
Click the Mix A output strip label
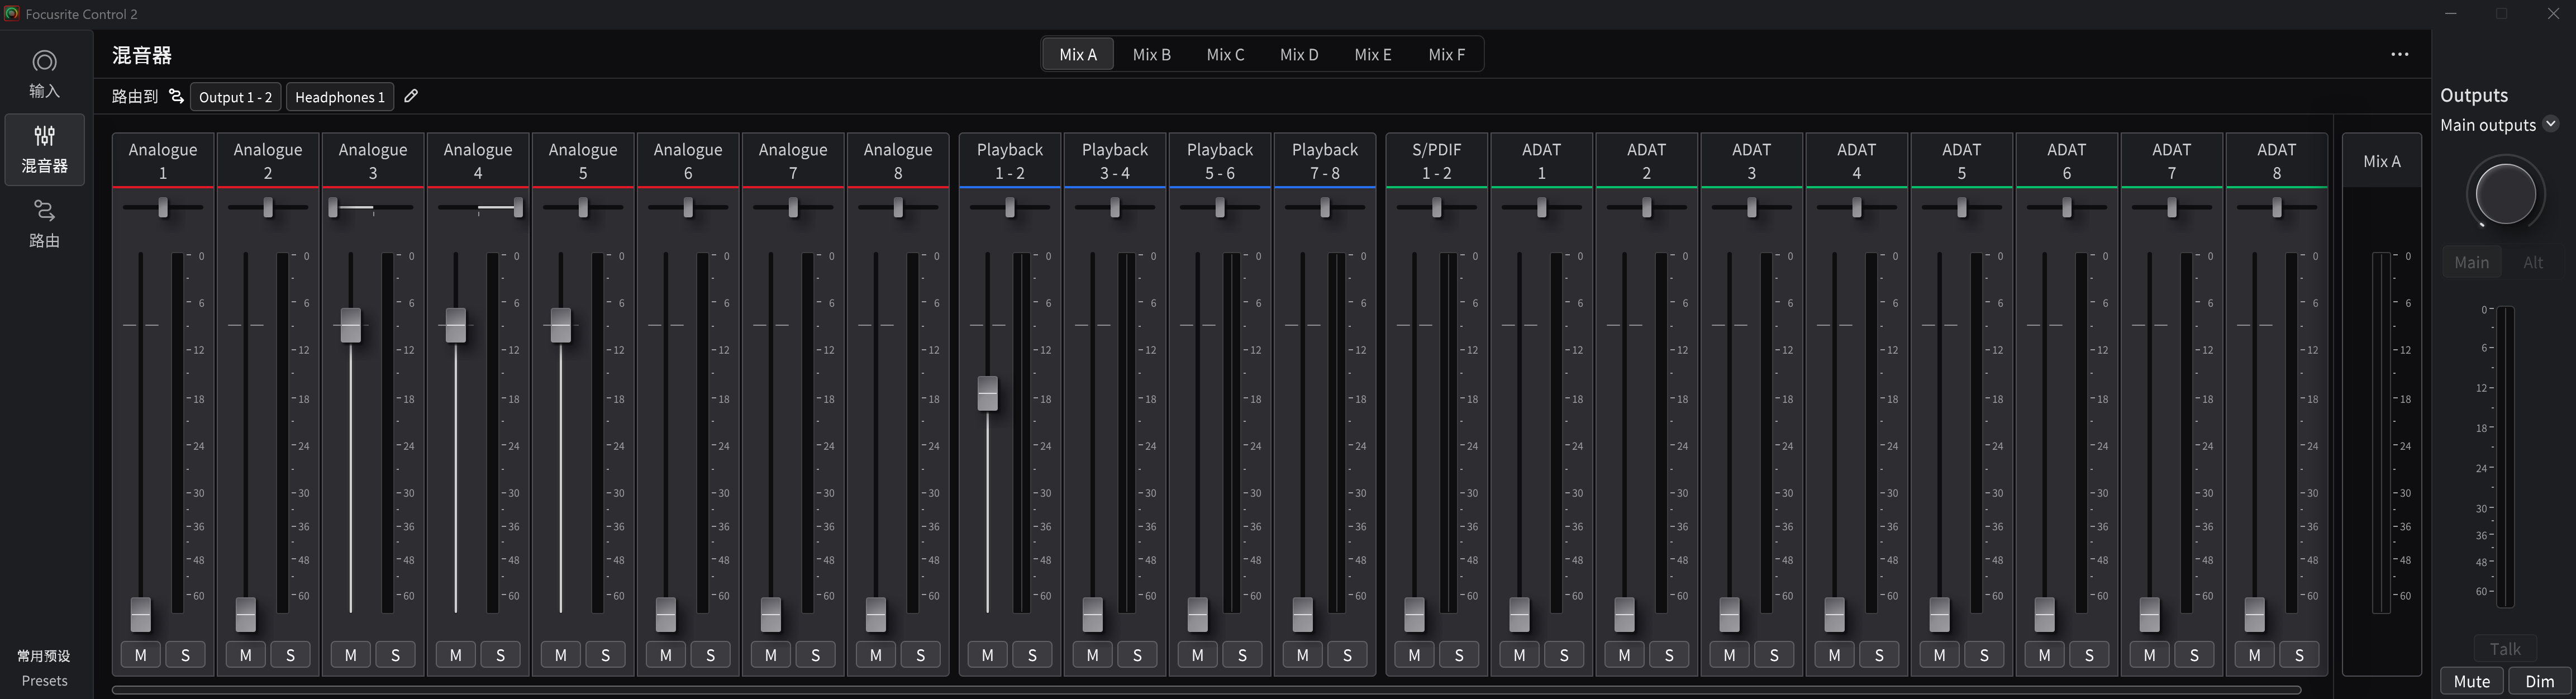tap(2381, 161)
